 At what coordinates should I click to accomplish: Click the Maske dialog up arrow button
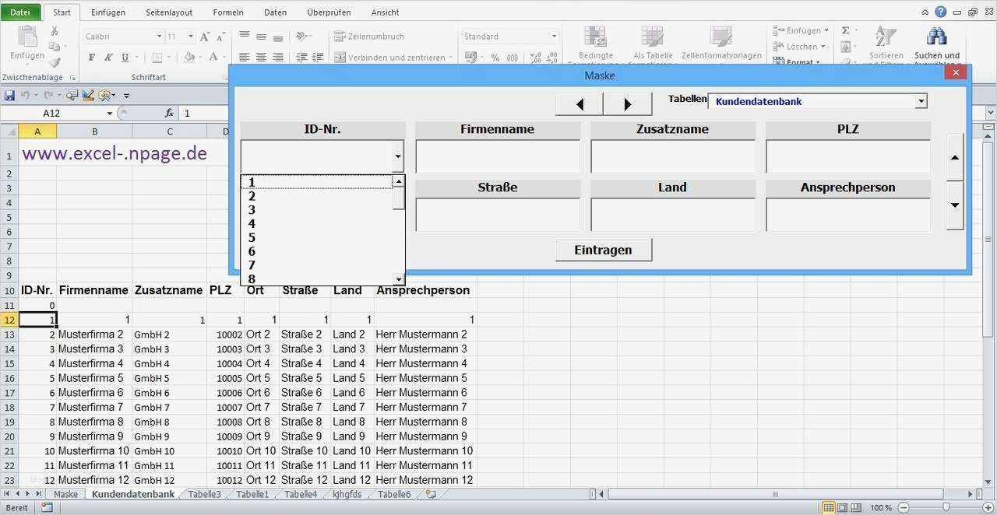(955, 157)
